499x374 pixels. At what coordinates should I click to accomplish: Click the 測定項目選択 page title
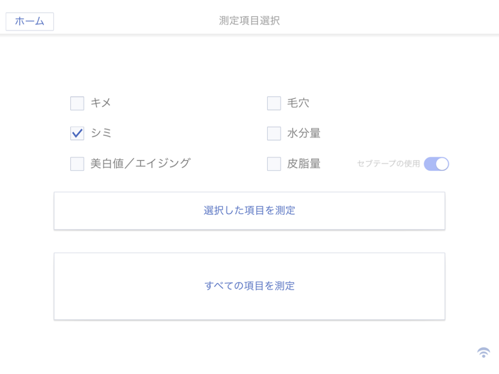pyautogui.click(x=249, y=20)
